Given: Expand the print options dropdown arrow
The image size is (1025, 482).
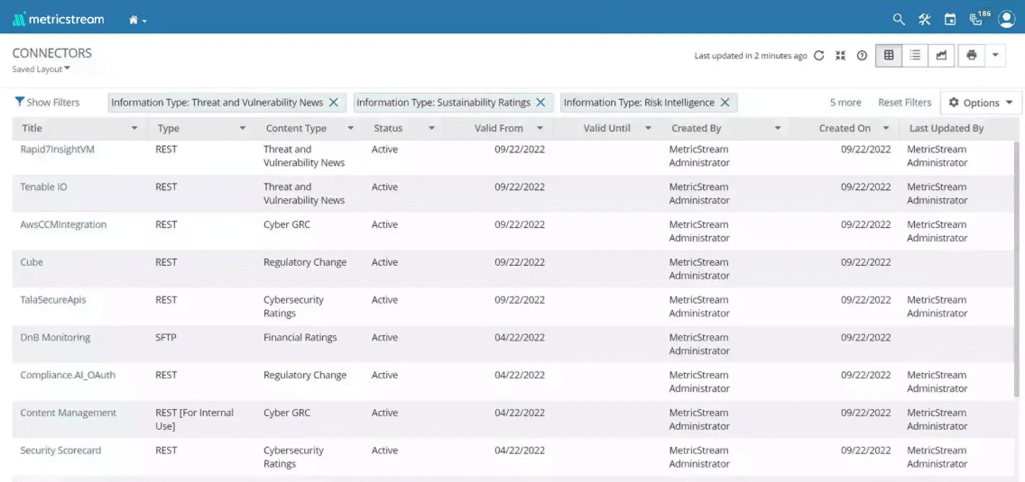Looking at the screenshot, I should (x=995, y=56).
